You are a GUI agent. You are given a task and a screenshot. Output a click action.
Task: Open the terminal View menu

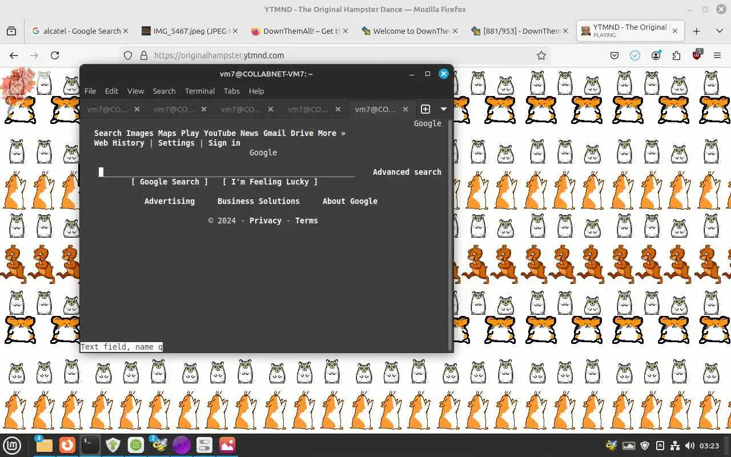coord(135,91)
